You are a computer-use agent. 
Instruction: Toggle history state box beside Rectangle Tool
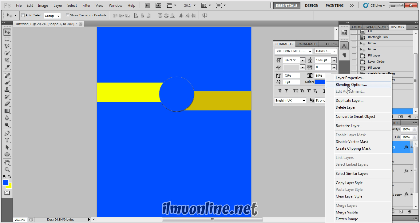coord(354,37)
